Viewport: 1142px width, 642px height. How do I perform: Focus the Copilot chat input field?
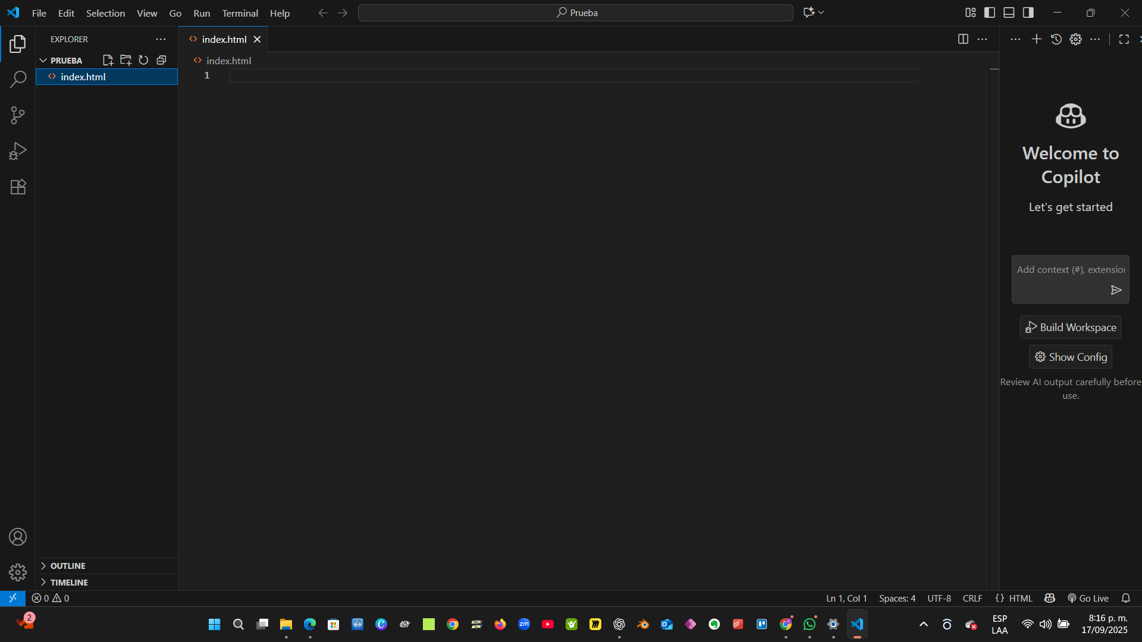click(1070, 270)
